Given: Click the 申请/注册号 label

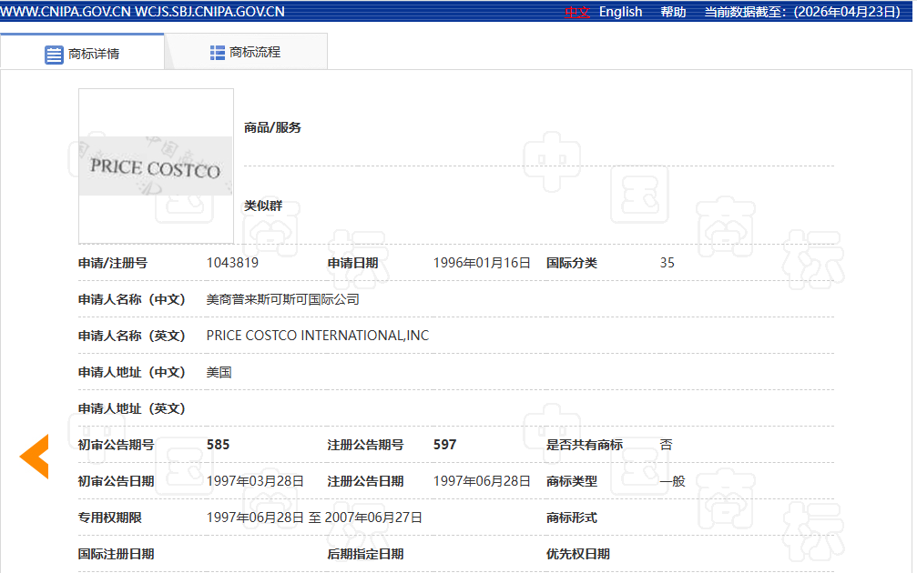Looking at the screenshot, I should (x=112, y=263).
